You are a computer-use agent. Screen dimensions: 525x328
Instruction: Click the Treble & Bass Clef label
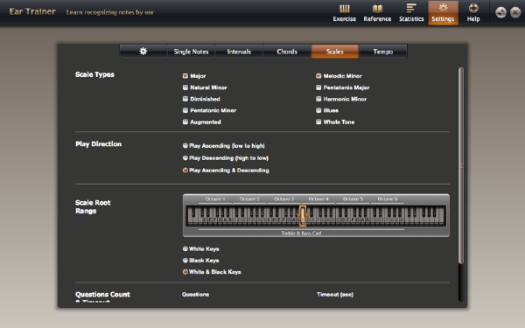pos(301,233)
